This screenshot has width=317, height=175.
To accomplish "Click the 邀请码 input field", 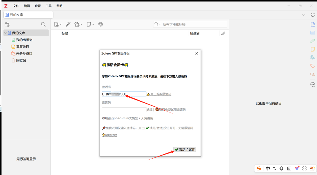I will pos(124,110).
